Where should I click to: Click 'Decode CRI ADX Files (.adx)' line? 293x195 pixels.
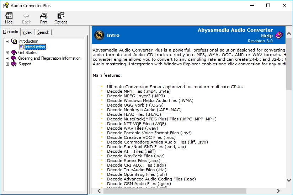tap(137, 165)
